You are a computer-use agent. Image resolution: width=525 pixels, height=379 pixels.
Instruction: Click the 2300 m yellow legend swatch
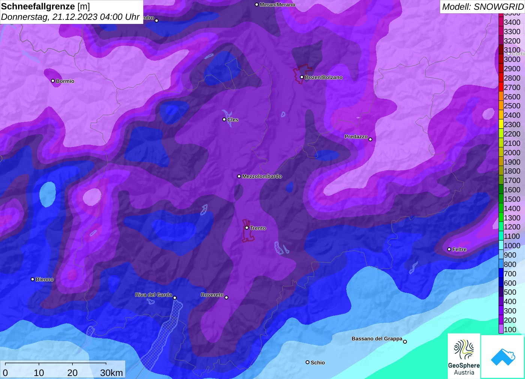501,124
